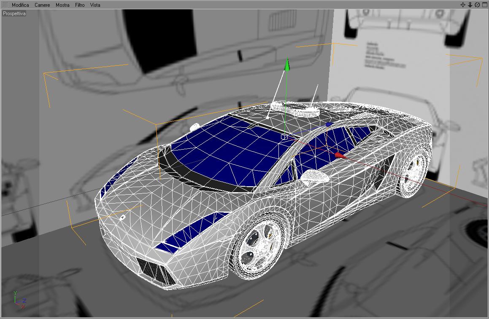Open the Filtro menu
The width and height of the screenshot is (489, 319).
click(79, 5)
